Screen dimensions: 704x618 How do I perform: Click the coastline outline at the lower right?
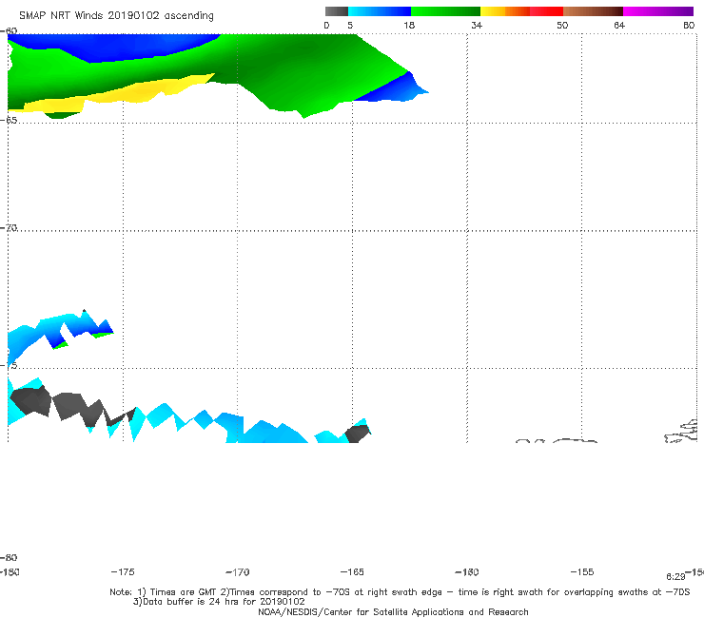tap(681, 432)
